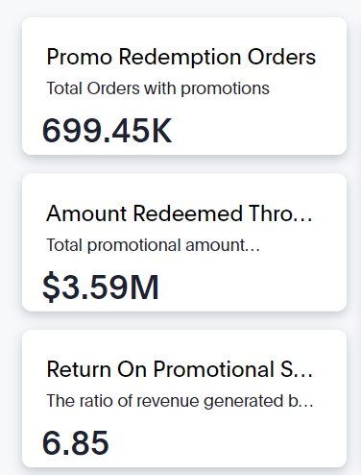Viewport: 361px width, 475px height.
Task: Click the K suffix in 699.45K
Action: point(161,131)
